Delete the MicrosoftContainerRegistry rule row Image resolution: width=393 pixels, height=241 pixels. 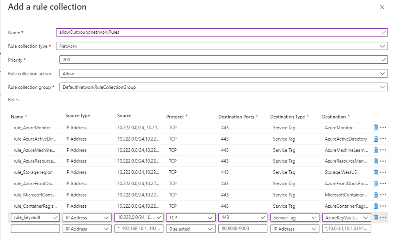click(376, 195)
